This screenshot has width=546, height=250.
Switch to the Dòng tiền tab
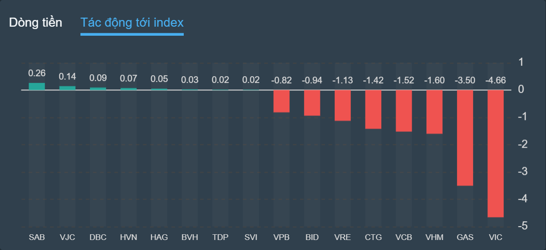pos(36,22)
